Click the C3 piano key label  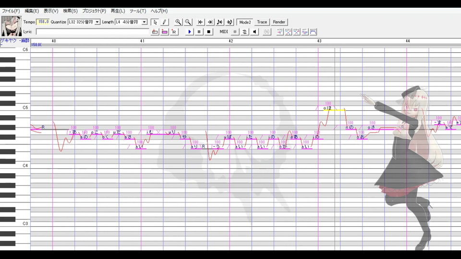click(x=25, y=224)
